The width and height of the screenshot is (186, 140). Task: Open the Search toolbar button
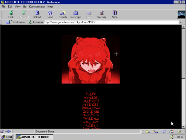(63, 14)
